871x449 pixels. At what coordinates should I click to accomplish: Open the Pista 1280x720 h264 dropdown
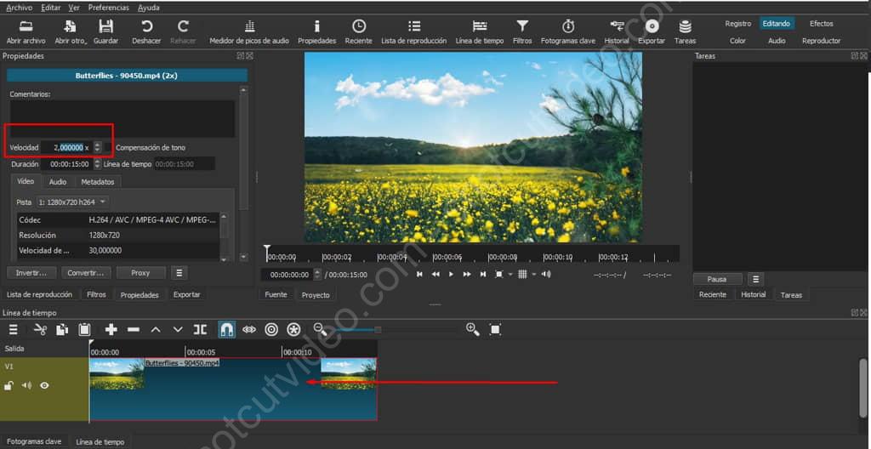pos(72,202)
